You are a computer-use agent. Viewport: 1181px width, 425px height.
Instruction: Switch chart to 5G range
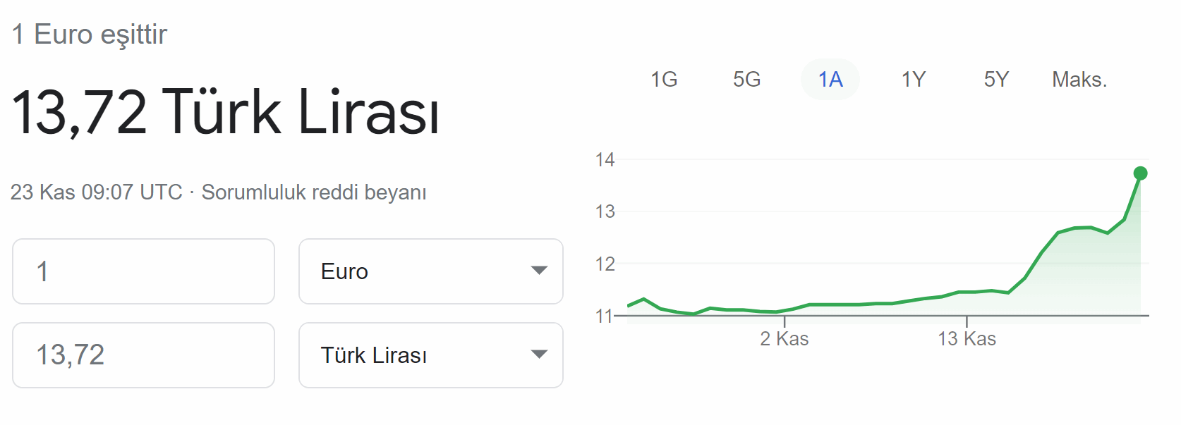(x=746, y=80)
